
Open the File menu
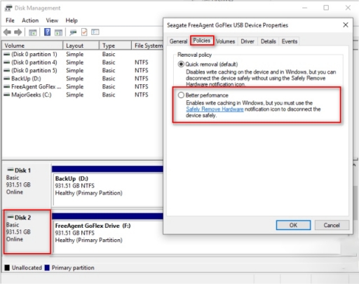point(10,20)
